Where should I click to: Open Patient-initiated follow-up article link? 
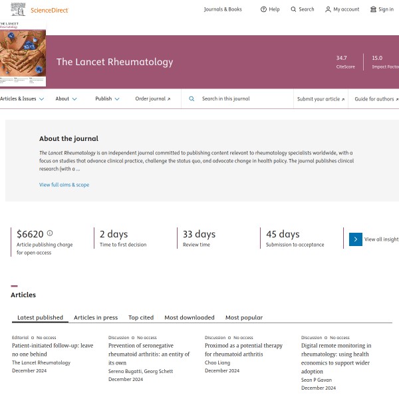[x=53, y=350]
